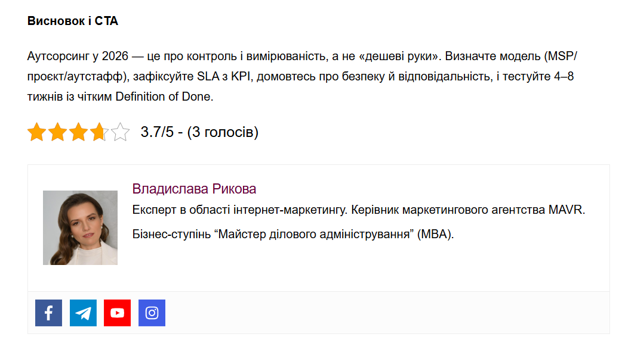Click the Telegram paper plane icon
The height and width of the screenshot is (343, 619).
pyautogui.click(x=83, y=313)
